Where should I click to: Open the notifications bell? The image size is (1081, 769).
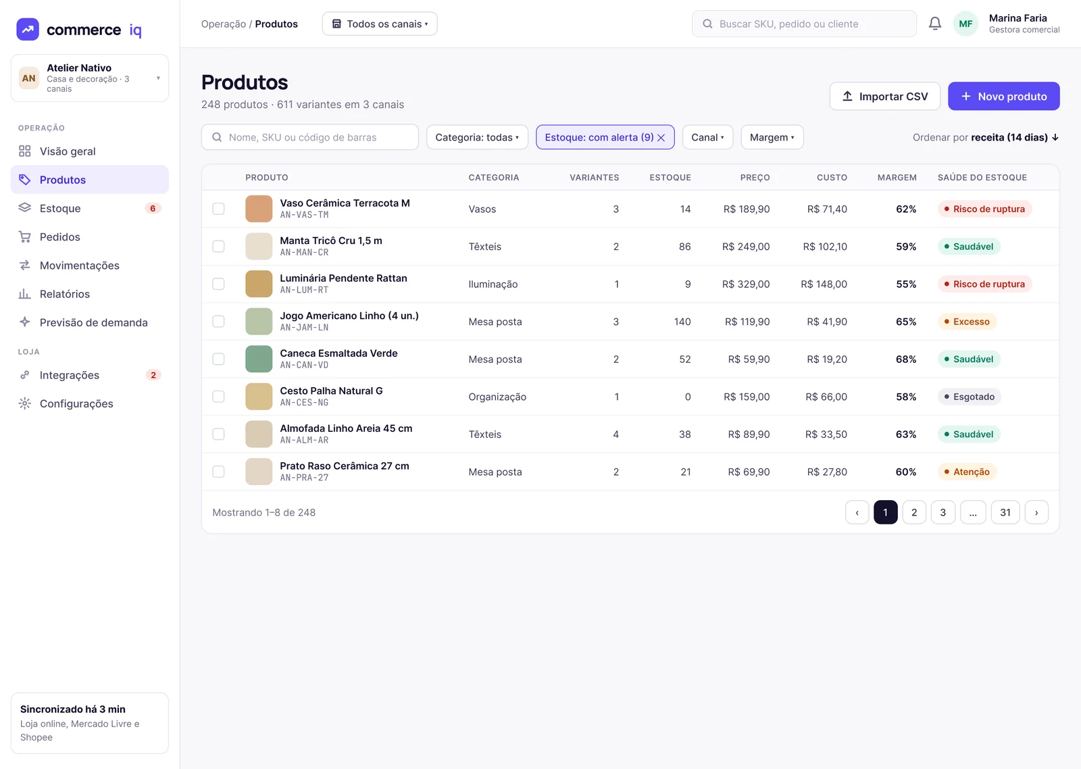click(935, 24)
